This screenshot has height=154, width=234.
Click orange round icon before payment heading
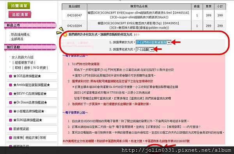pos(65,35)
